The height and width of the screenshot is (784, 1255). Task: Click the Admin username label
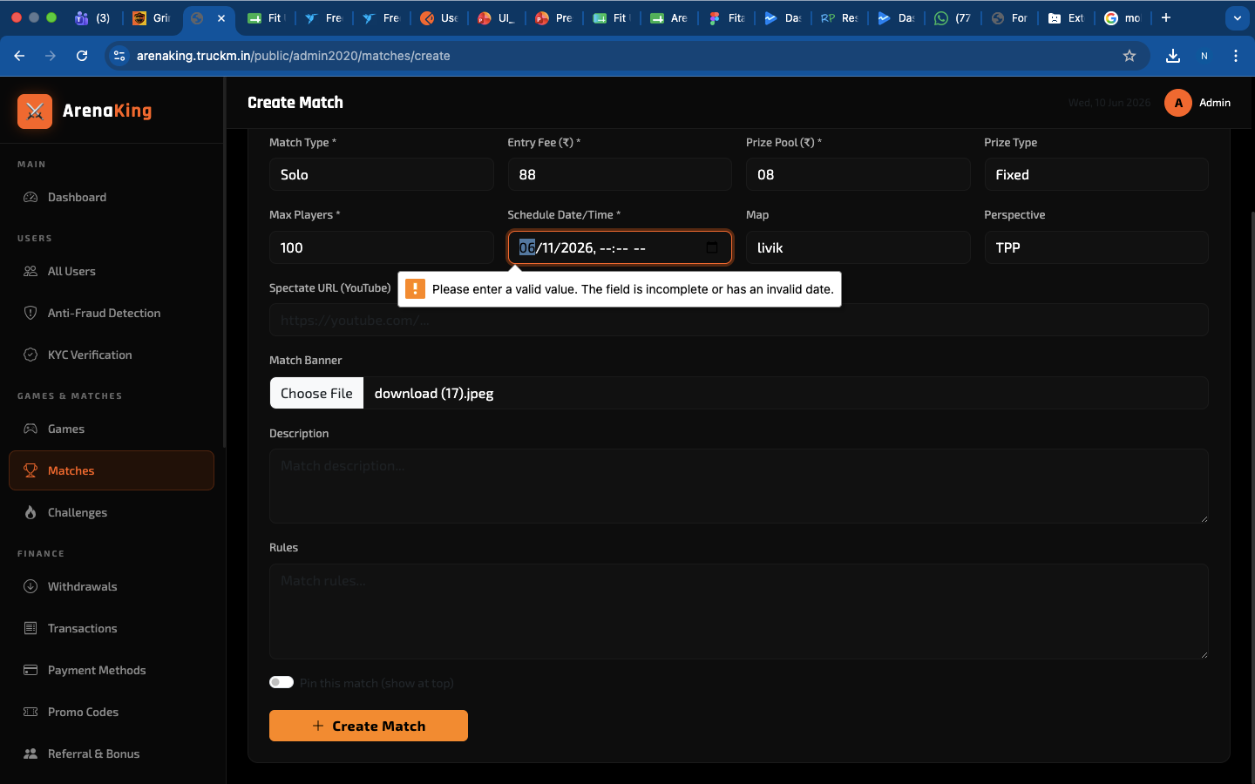[x=1215, y=103]
